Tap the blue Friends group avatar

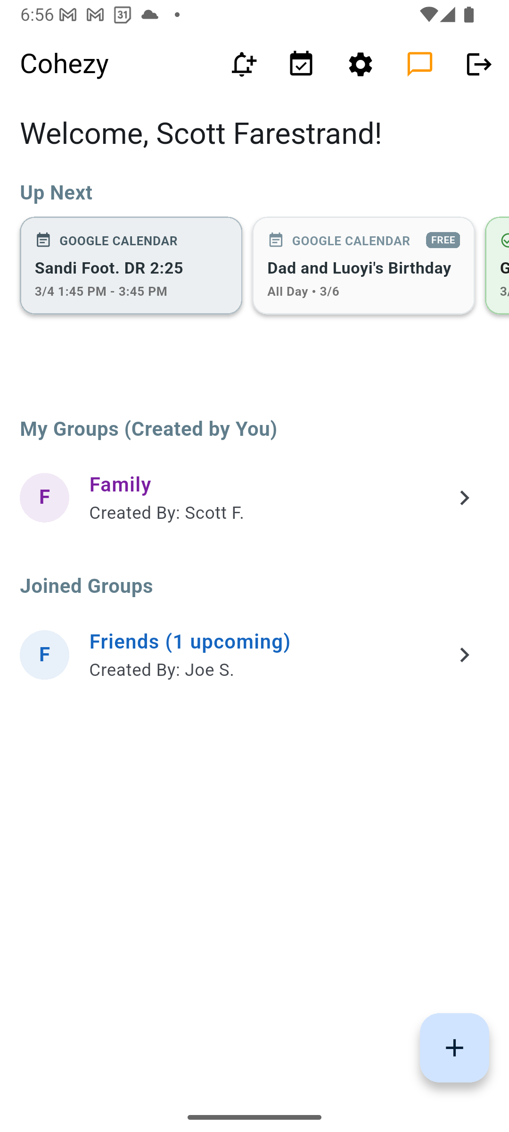coord(44,655)
